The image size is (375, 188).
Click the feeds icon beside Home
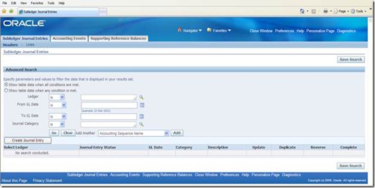coord(314,11)
